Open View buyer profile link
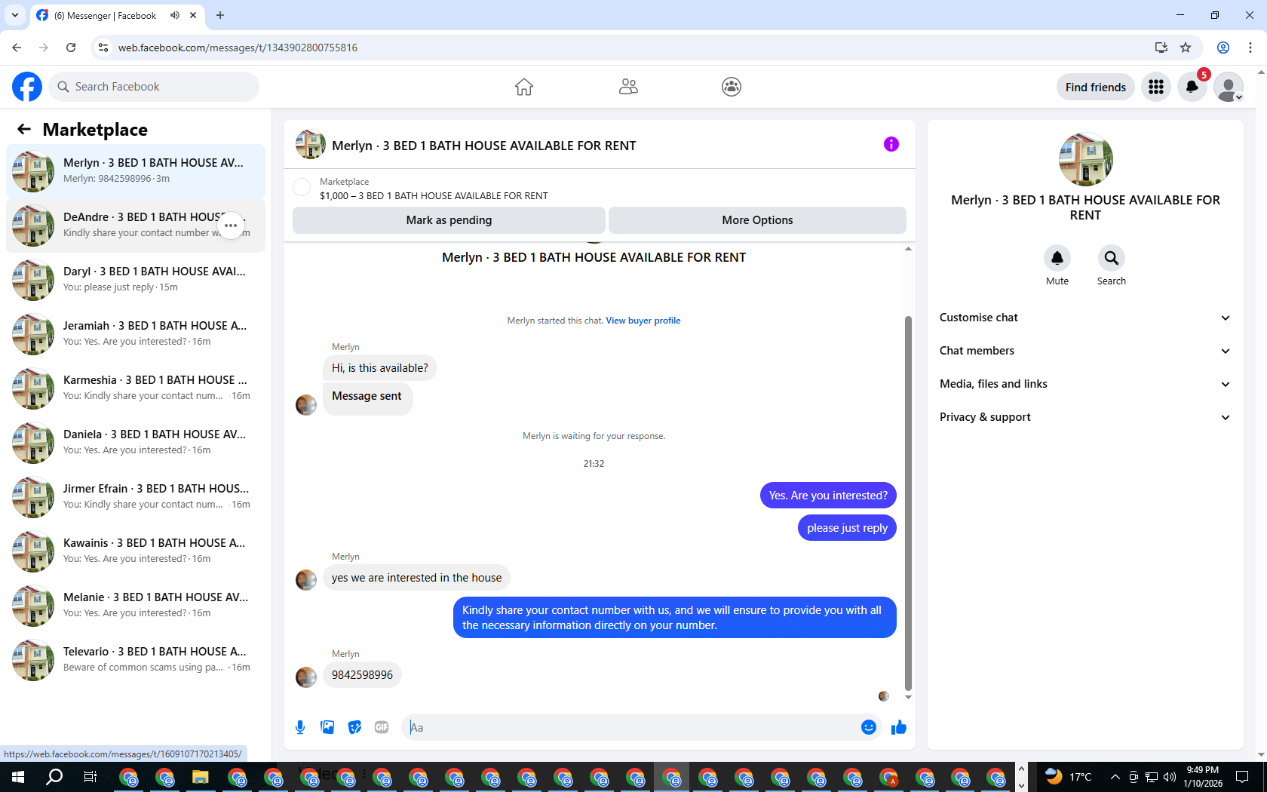1267x792 pixels. tap(643, 321)
